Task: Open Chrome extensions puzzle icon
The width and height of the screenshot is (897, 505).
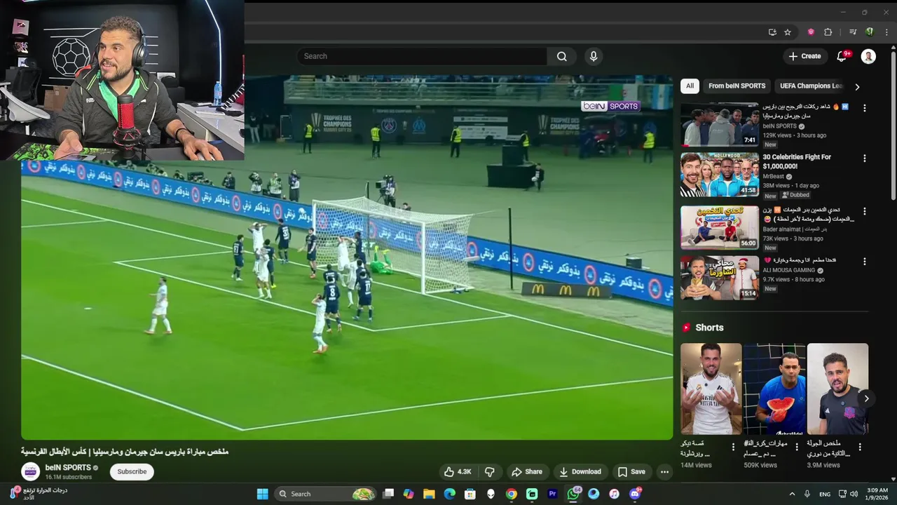Action: [x=828, y=32]
